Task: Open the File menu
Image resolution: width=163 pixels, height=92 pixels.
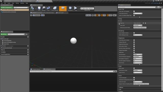Action: coord(2,3)
